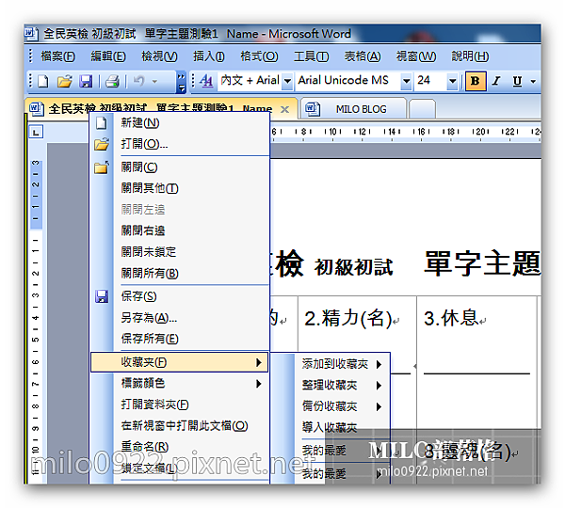
Task: Click the horizontal ruler at mark 10
Action: click(x=332, y=132)
